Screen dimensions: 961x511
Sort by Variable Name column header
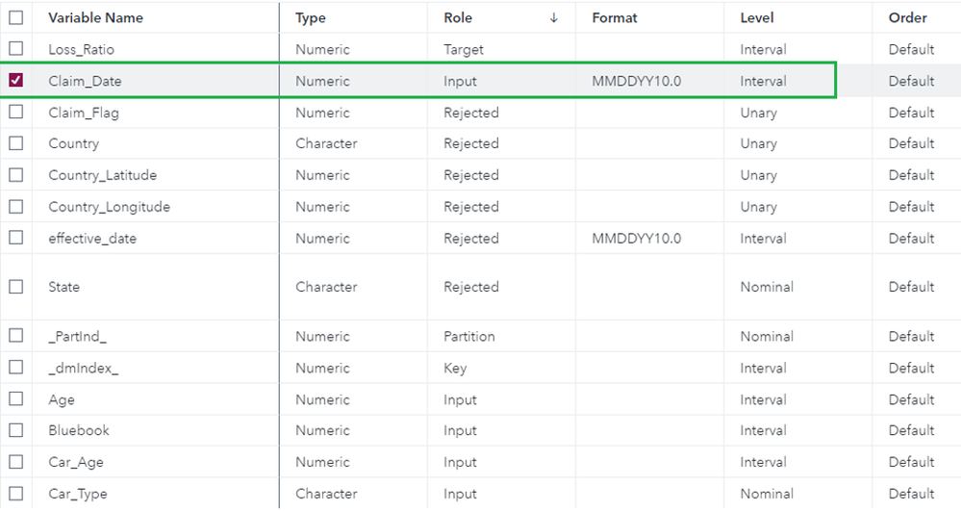[96, 17]
